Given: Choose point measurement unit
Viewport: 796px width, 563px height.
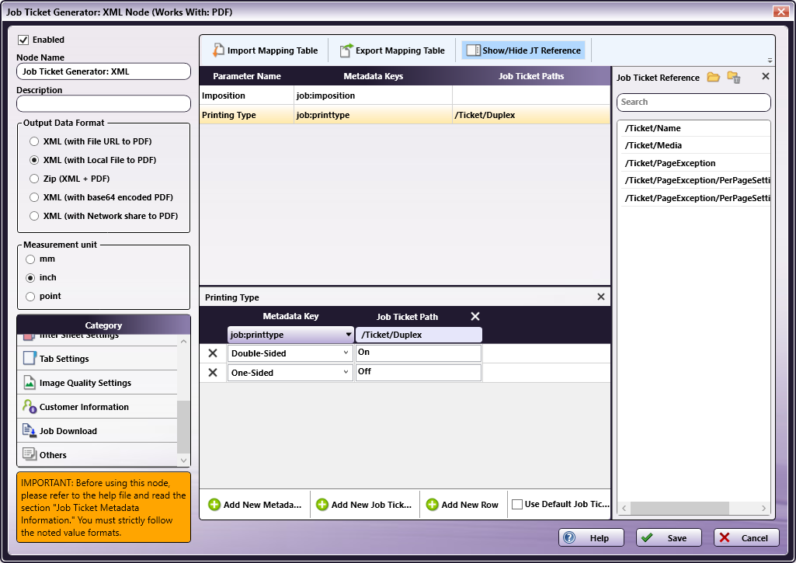Looking at the screenshot, I should [x=30, y=297].
